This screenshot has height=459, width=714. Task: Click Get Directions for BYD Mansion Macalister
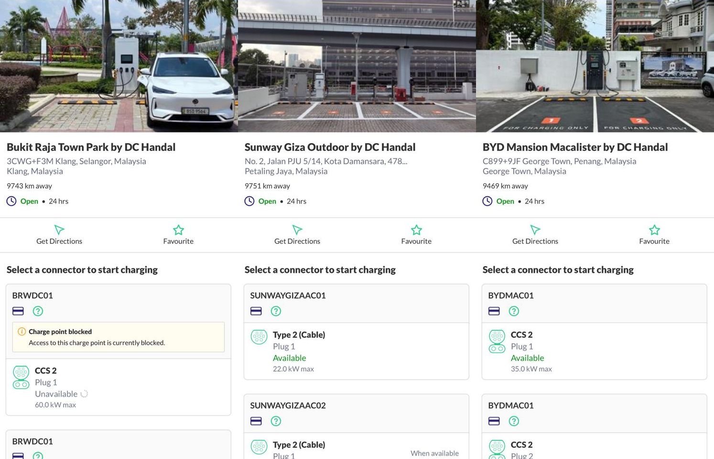pyautogui.click(x=535, y=235)
